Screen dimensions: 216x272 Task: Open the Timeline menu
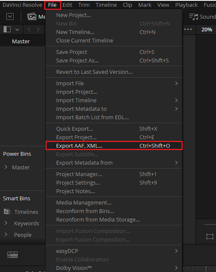click(106, 5)
